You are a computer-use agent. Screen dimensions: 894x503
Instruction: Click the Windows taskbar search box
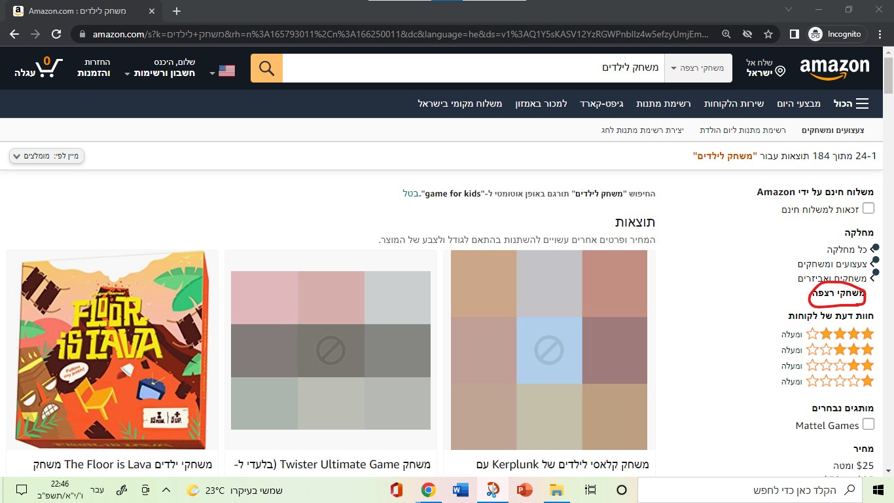(751, 490)
